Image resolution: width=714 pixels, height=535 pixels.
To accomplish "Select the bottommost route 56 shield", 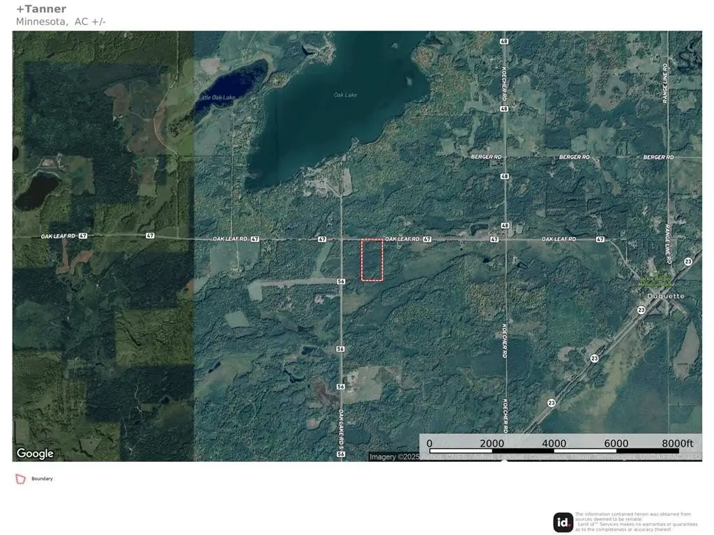I will (x=341, y=454).
